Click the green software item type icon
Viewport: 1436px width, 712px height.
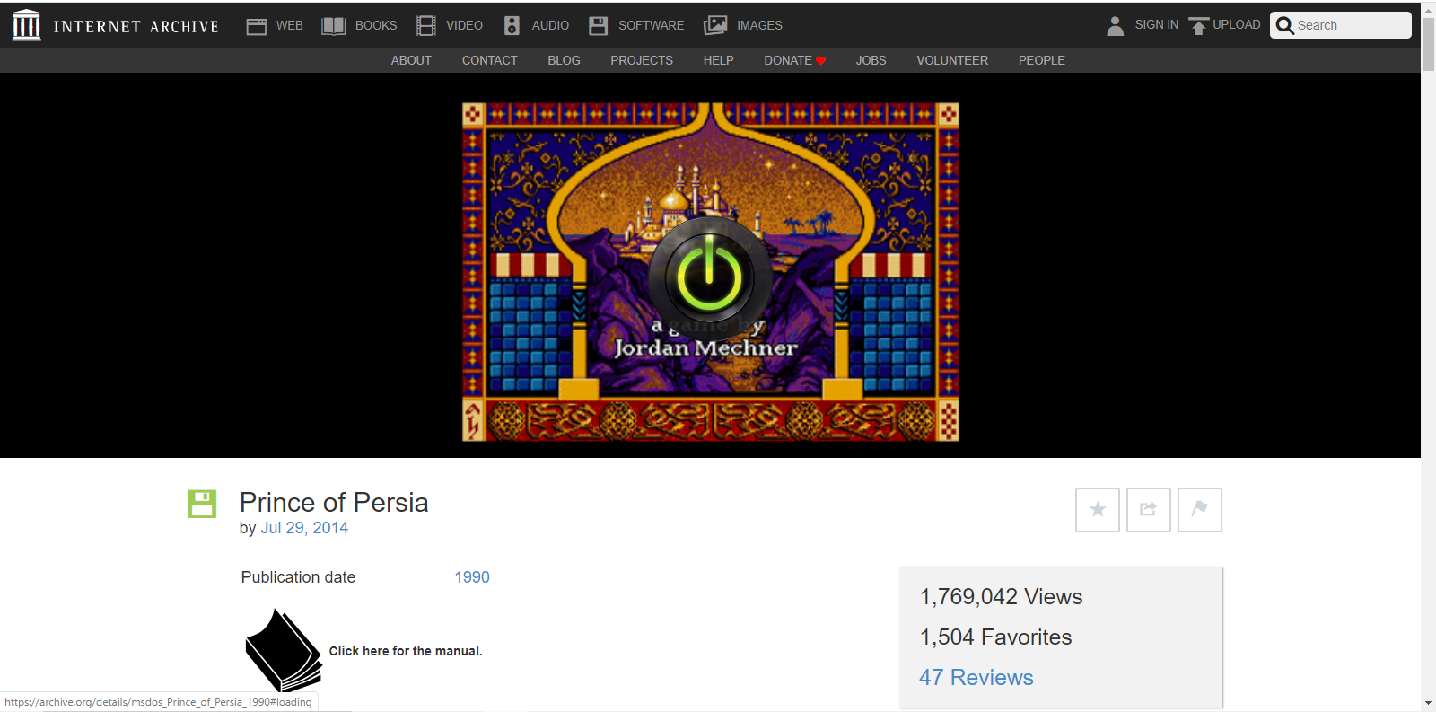pos(202,504)
